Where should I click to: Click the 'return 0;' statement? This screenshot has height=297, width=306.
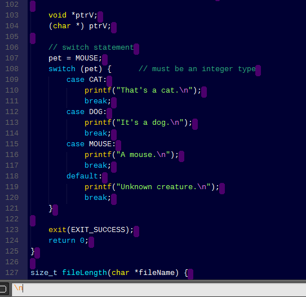click(x=69, y=241)
